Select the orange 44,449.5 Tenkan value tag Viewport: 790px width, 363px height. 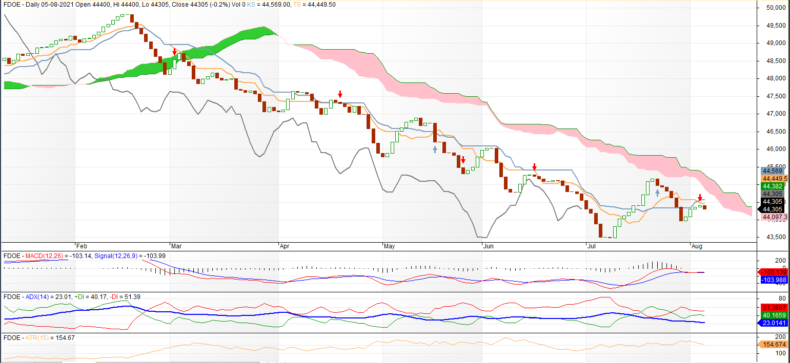(x=775, y=178)
